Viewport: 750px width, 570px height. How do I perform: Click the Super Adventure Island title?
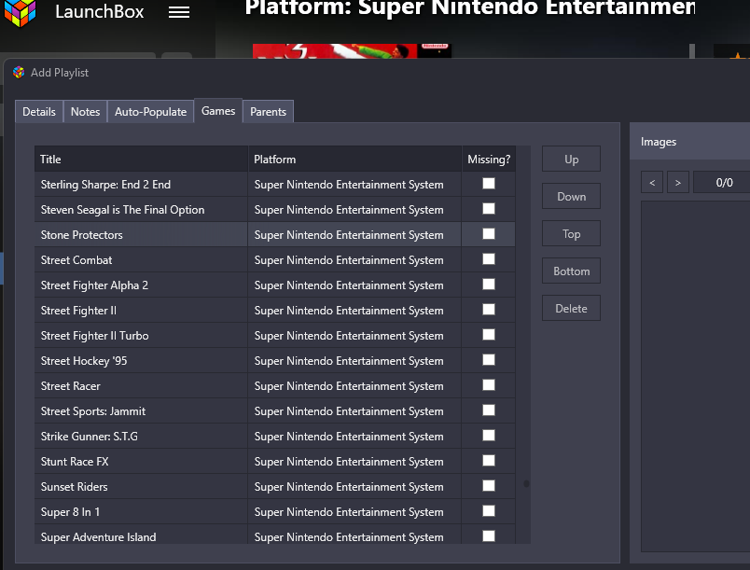tap(99, 537)
